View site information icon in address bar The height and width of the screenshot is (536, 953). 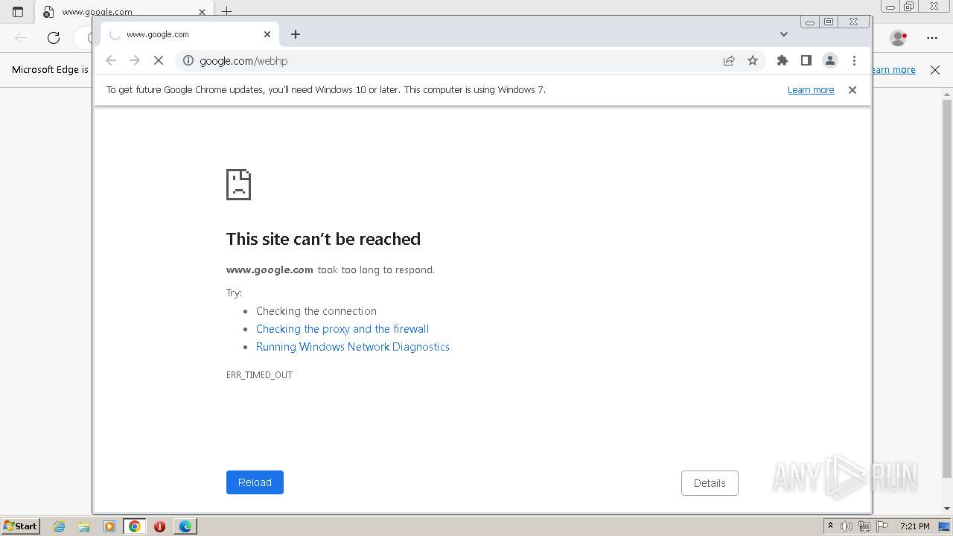coord(188,61)
